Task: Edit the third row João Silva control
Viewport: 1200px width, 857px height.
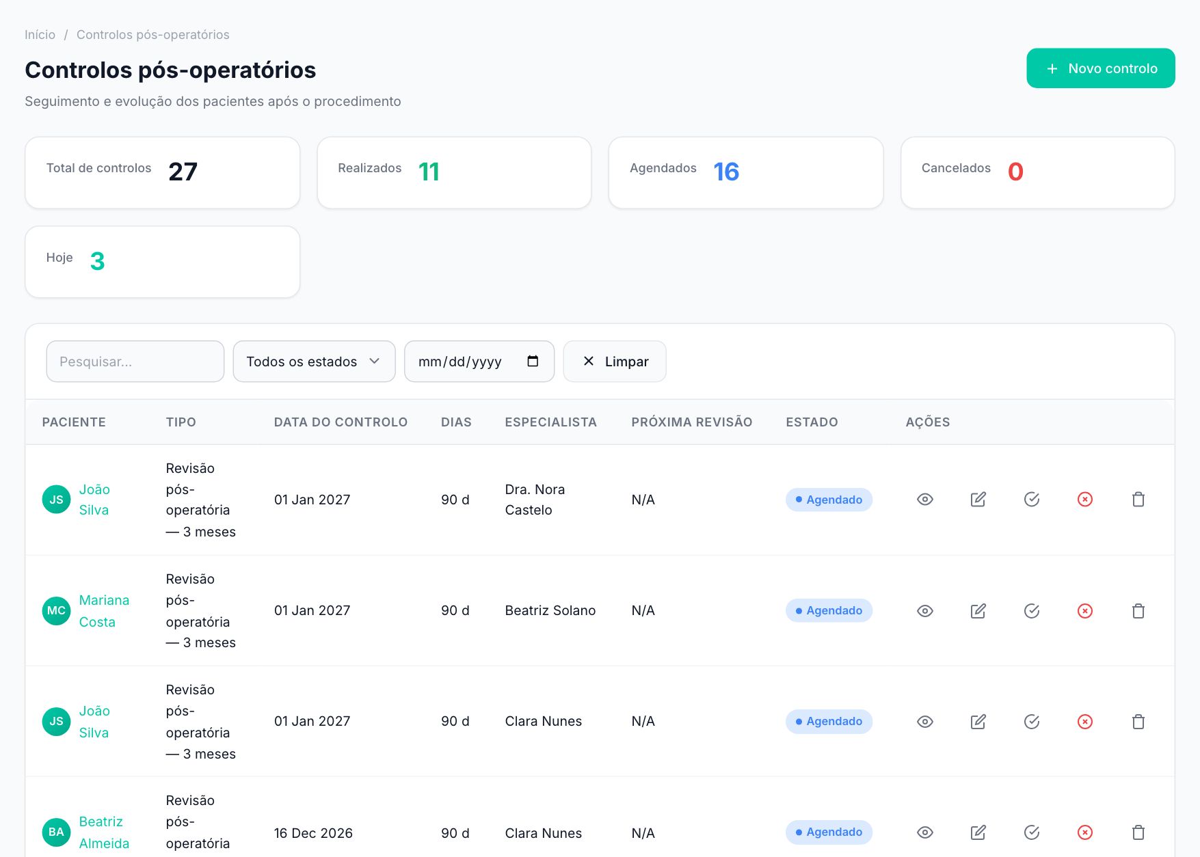Action: [978, 722]
